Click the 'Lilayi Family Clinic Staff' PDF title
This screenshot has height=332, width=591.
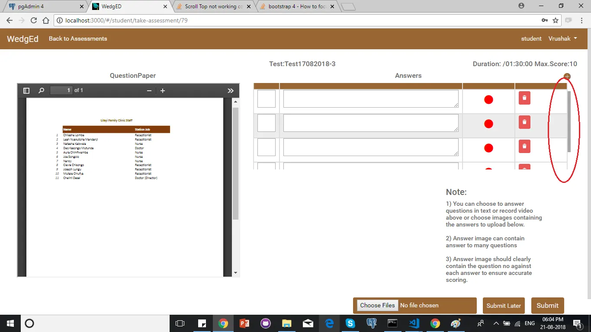pos(116,121)
